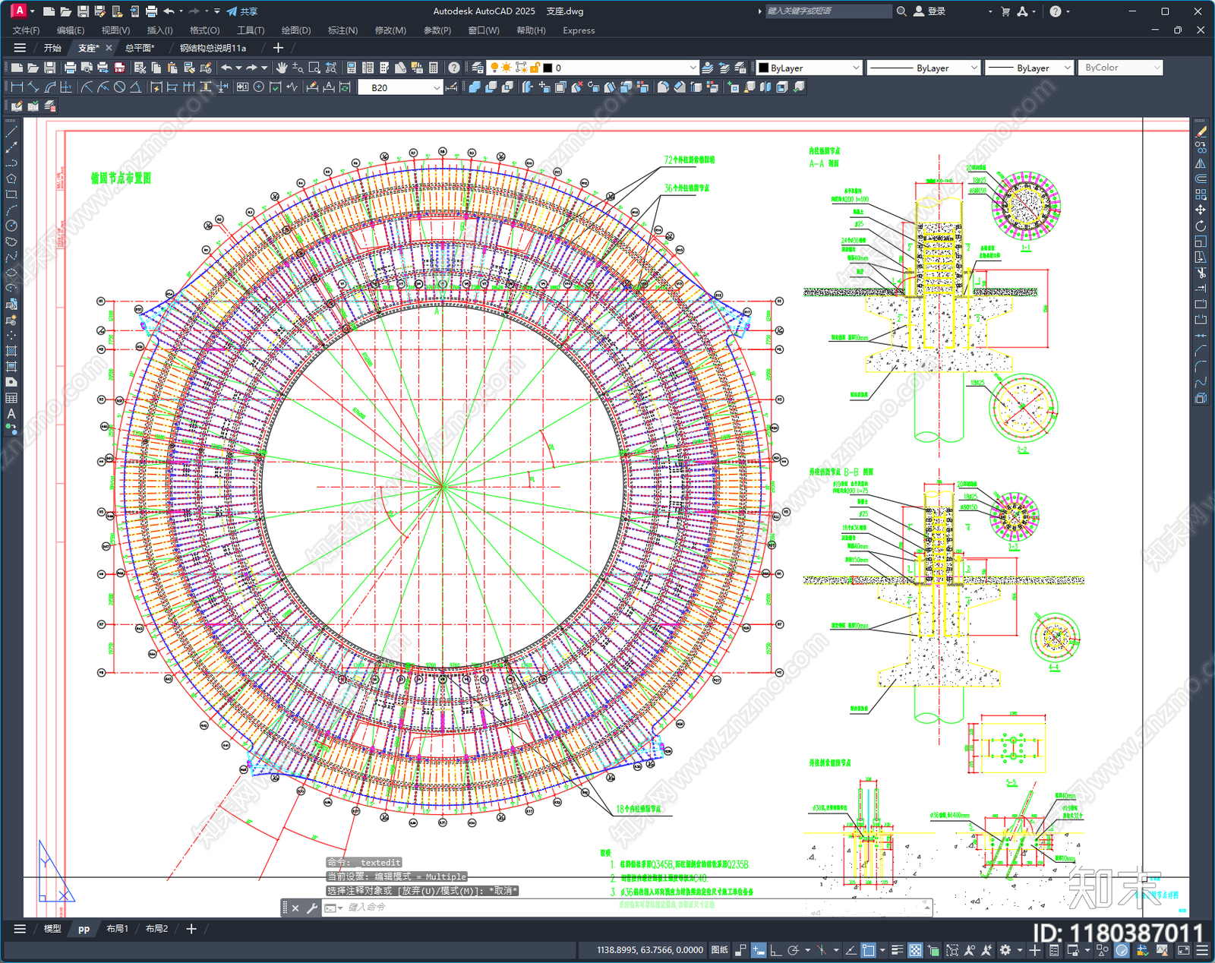Toggle clean screen icon in status bar
This screenshot has height=963, width=1215.
click(x=1183, y=950)
